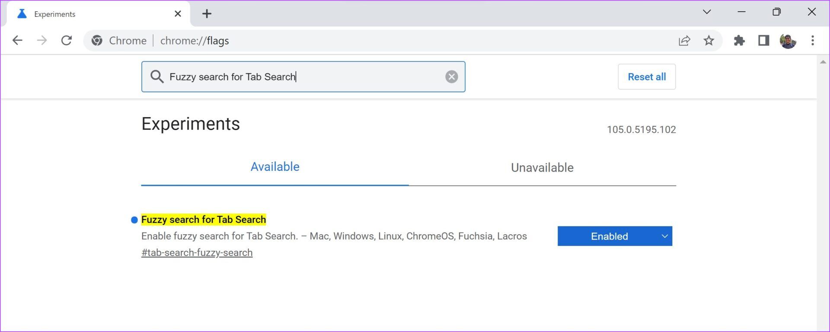Image resolution: width=830 pixels, height=332 pixels.
Task: Toggle the side panel icon
Action: [x=763, y=41]
